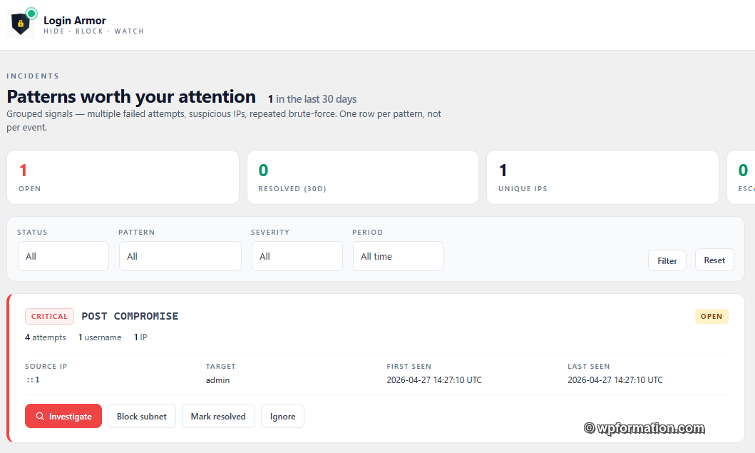The height and width of the screenshot is (453, 755).
Task: Click '1 in the last 30 days' text
Action: pos(312,98)
